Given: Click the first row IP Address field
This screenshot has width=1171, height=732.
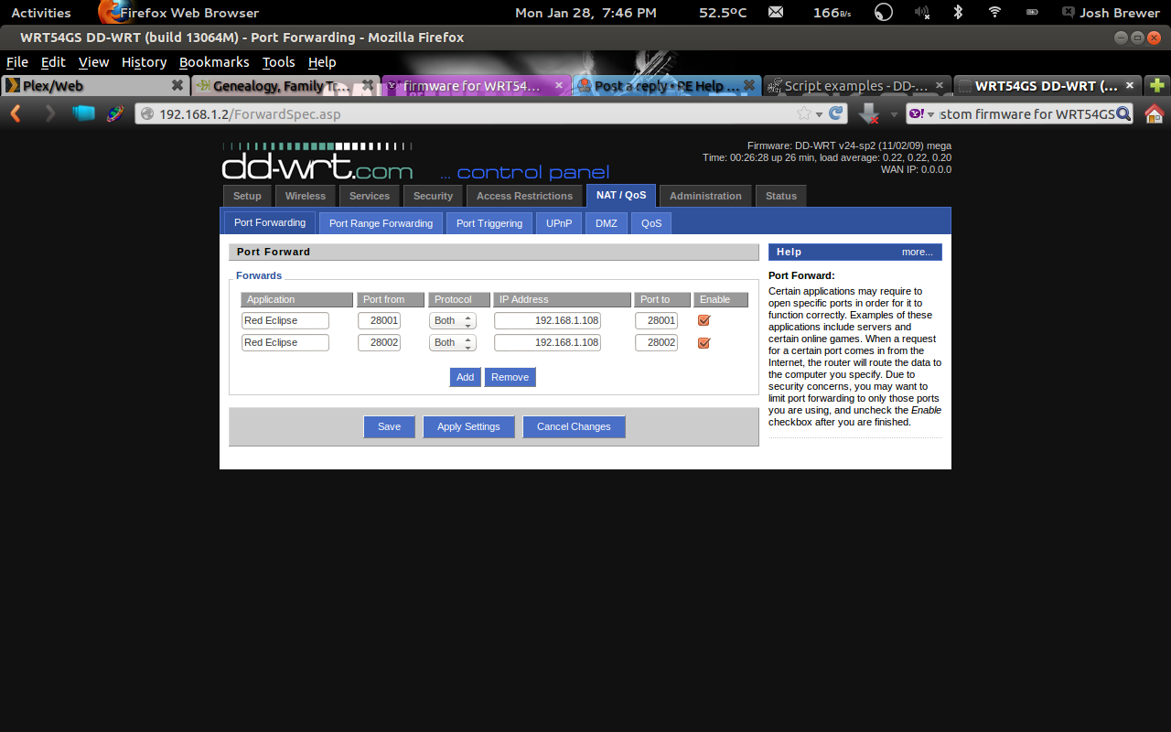Looking at the screenshot, I should click(x=547, y=320).
